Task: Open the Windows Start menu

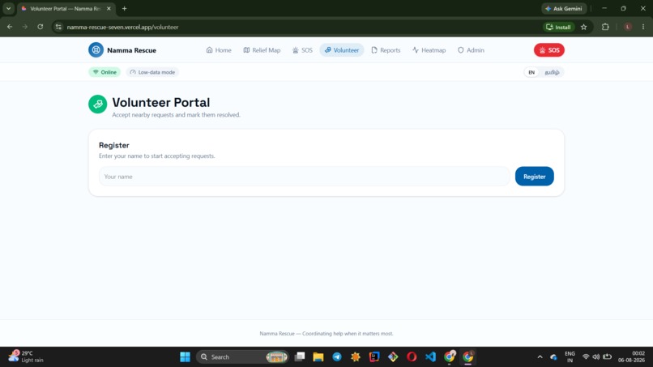Action: [185, 356]
